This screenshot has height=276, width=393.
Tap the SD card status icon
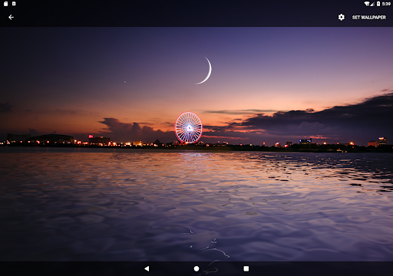5,4
